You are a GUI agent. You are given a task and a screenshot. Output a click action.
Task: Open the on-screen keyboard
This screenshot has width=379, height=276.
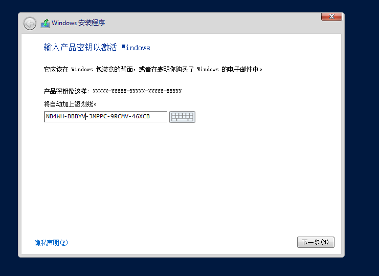tap(182, 117)
